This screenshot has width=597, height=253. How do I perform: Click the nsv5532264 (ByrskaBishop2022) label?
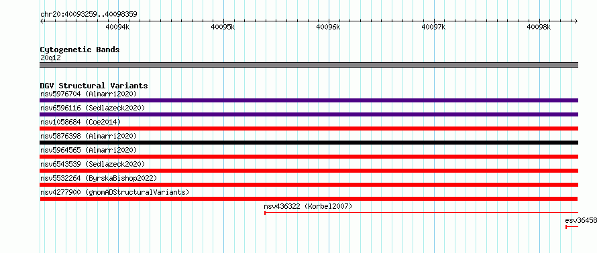tap(99, 178)
